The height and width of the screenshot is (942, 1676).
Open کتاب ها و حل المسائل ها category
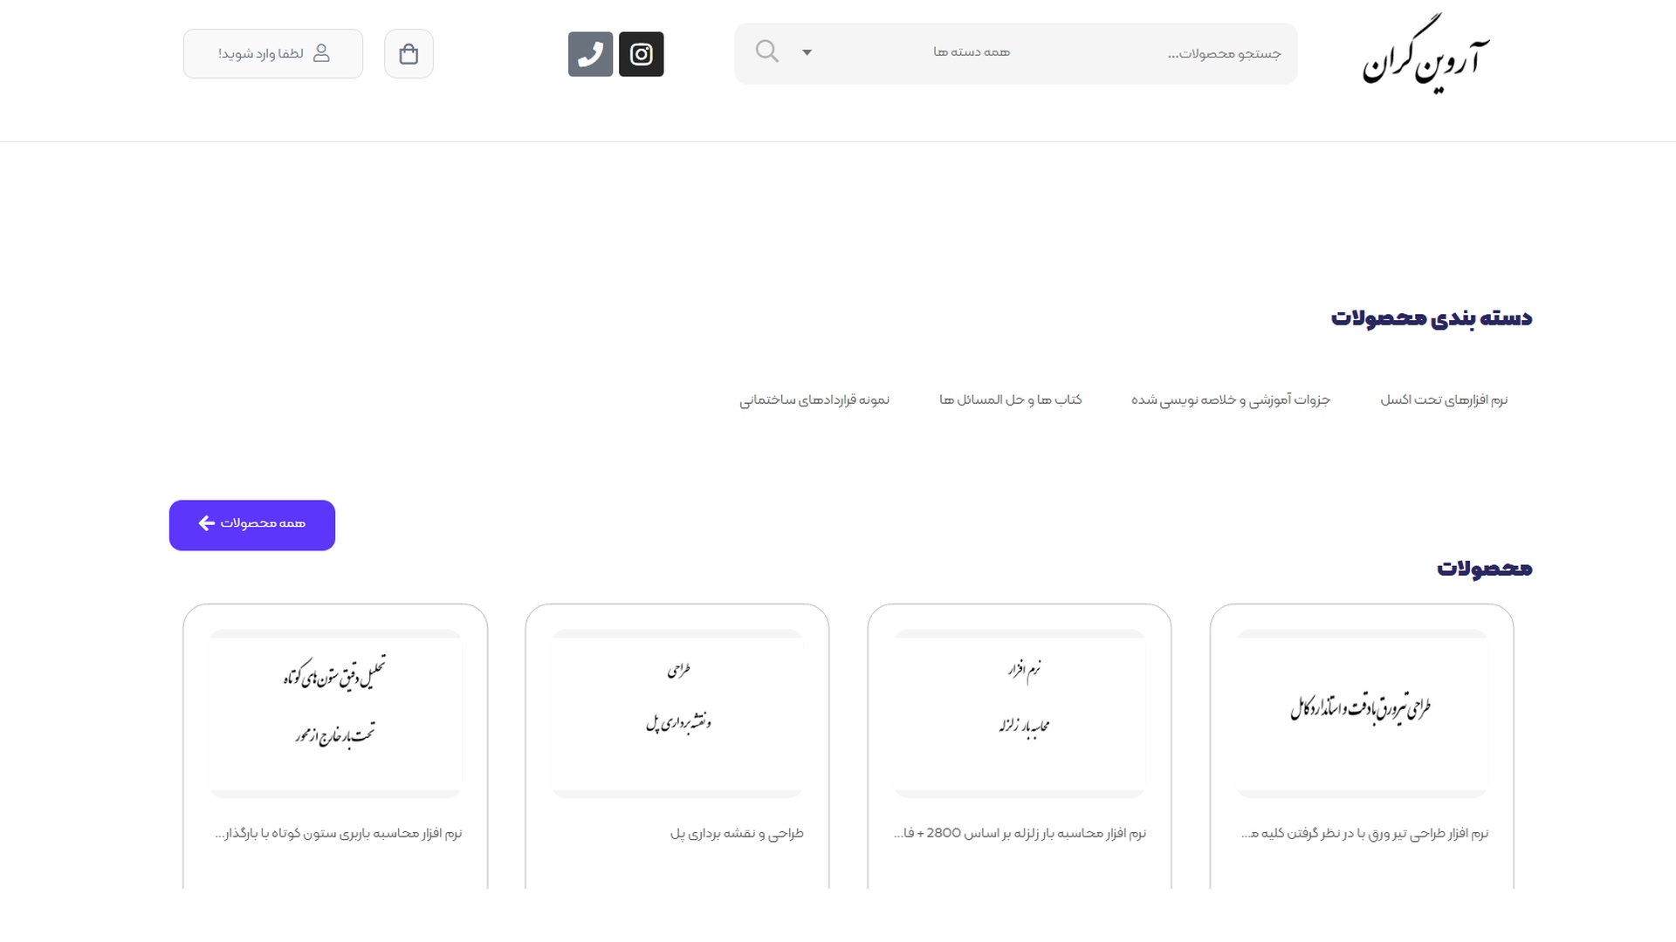1010,399
